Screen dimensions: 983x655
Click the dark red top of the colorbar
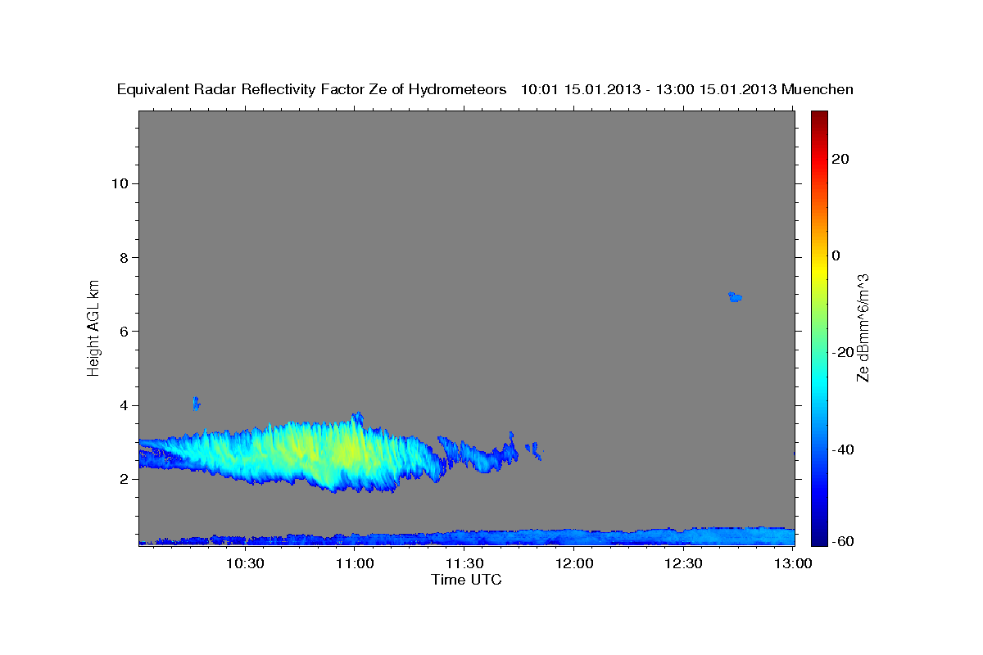pyautogui.click(x=819, y=116)
